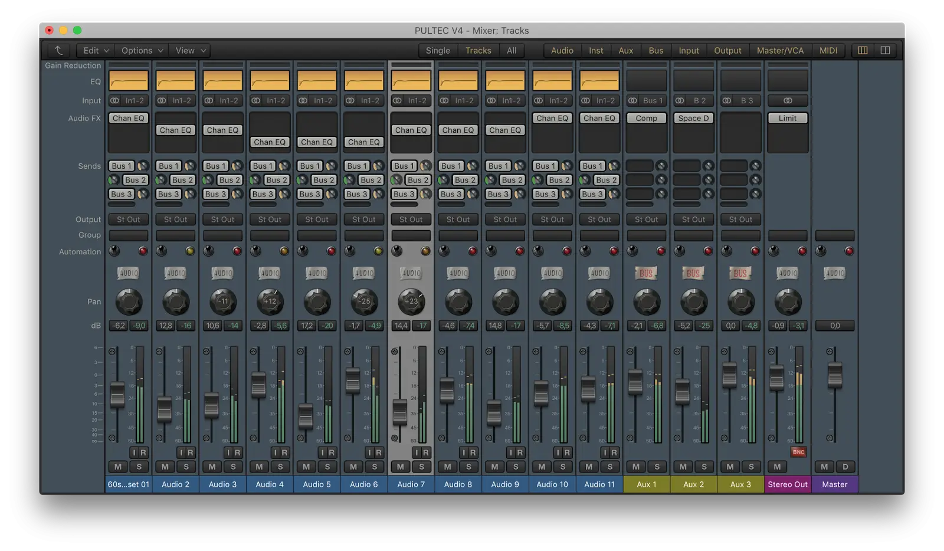The image size is (944, 551).
Task: Filter channels by Audio type
Action: pyautogui.click(x=562, y=50)
